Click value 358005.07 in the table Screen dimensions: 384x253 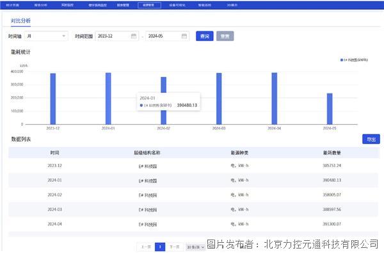(332, 195)
